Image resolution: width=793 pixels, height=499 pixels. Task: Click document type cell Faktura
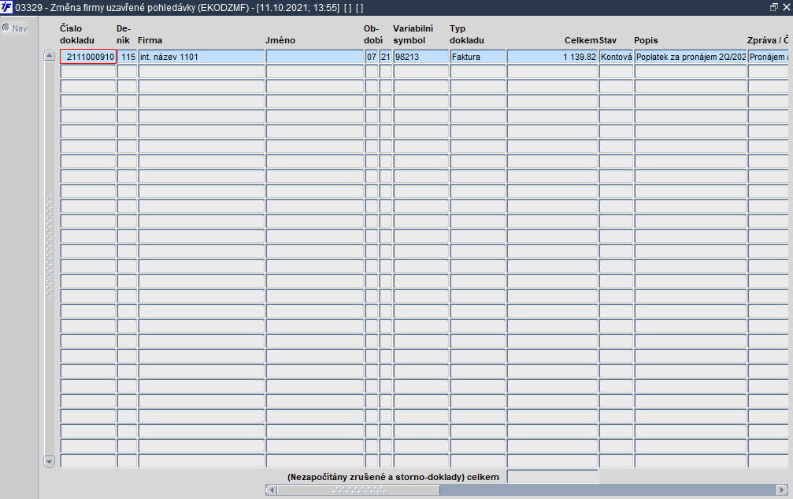coord(478,57)
